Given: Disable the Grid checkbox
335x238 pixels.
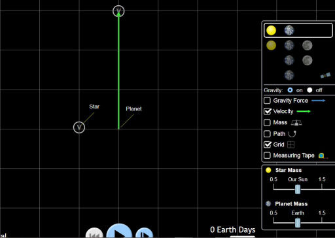Looking at the screenshot, I should pyautogui.click(x=267, y=144).
